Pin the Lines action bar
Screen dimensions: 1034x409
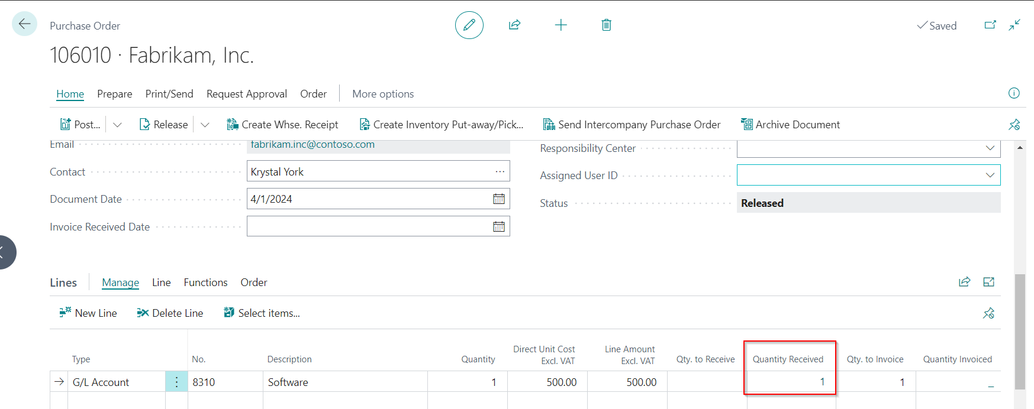click(988, 313)
